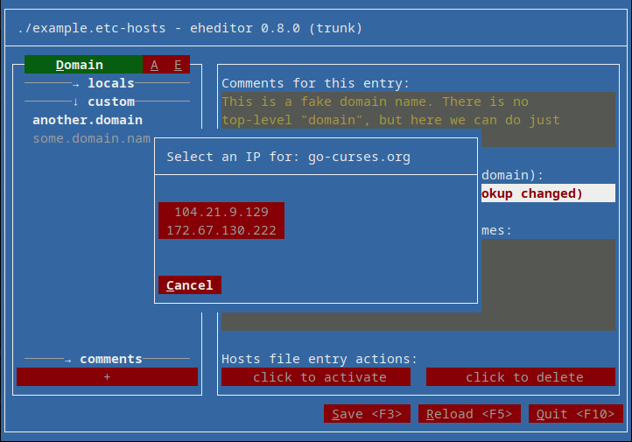Click the E column header
Image resolution: width=632 pixels, height=442 pixels.
point(178,65)
